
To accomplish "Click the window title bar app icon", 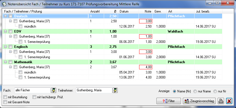I will (x=4, y=4).
